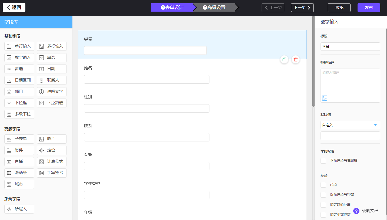
Task: Add a 多选 field
Action: click(19, 69)
